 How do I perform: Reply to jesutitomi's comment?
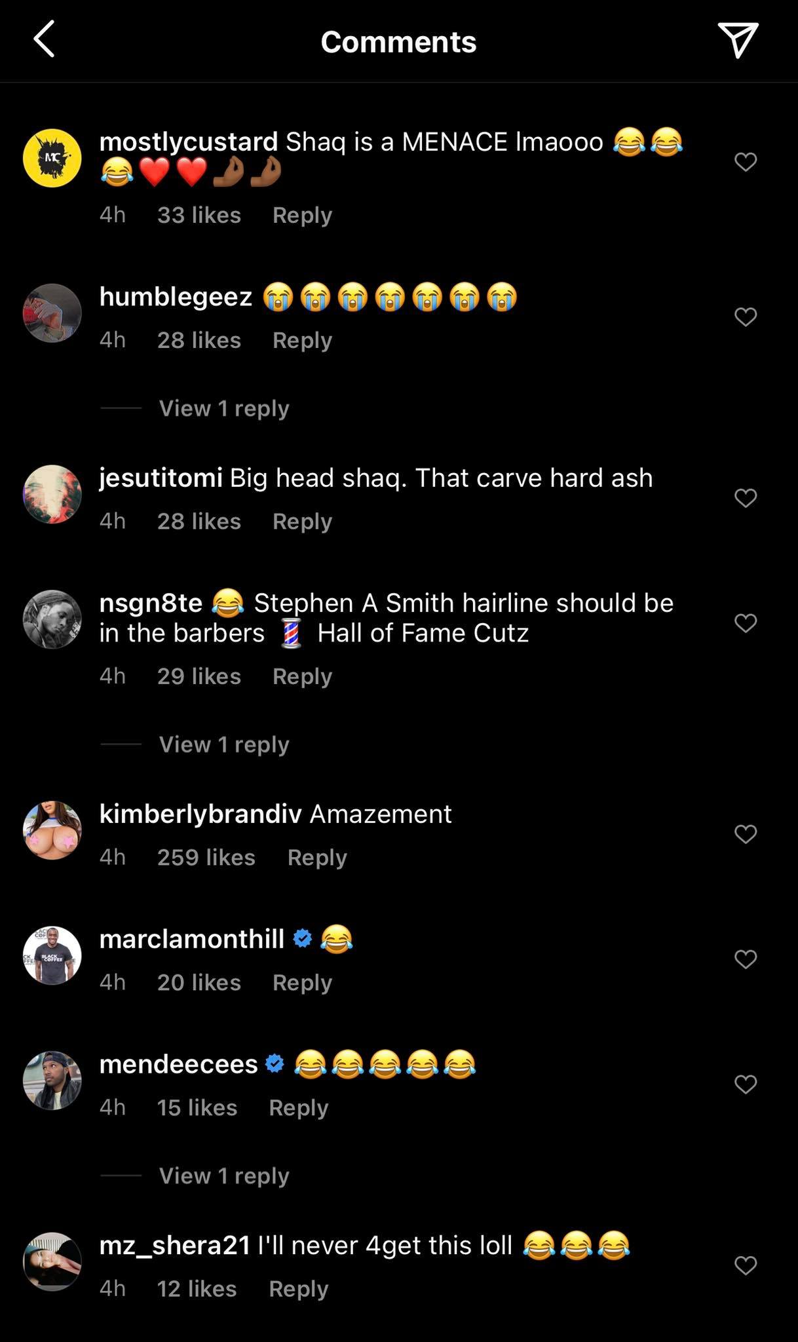coord(302,521)
